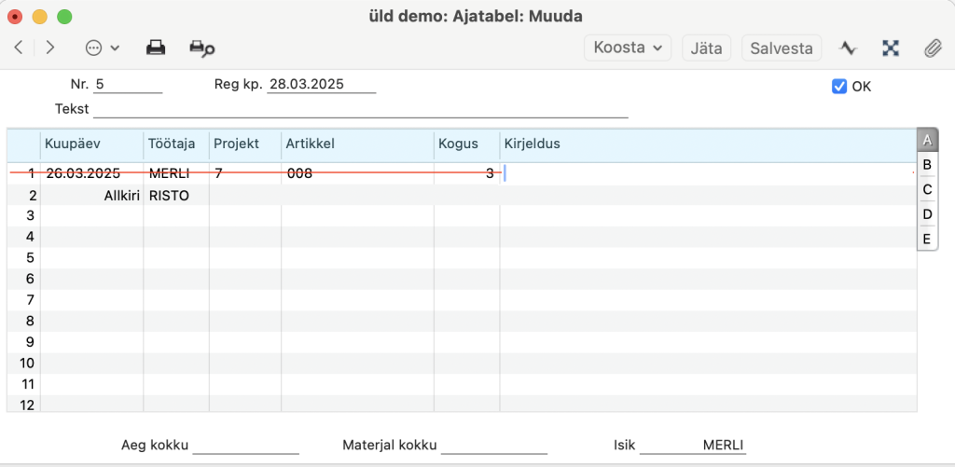Toggle the OK checkbox
Image resolution: width=955 pixels, height=467 pixels.
[839, 87]
